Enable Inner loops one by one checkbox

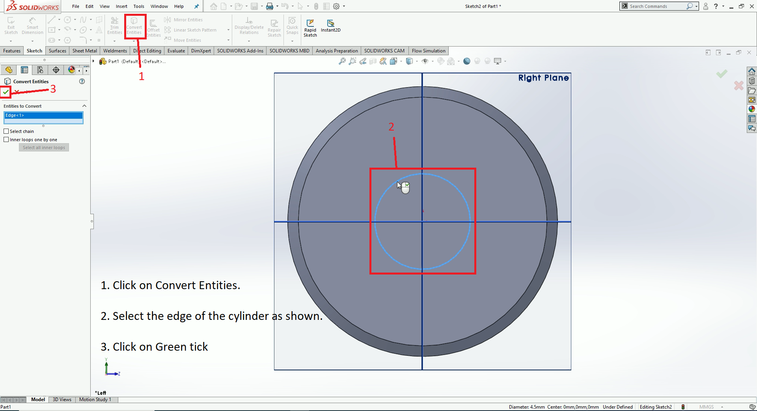tap(6, 140)
